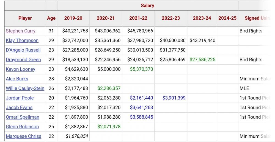The image size is (275, 142).
Task: Open Stephen Curry's player page link
Action: pos(21,31)
